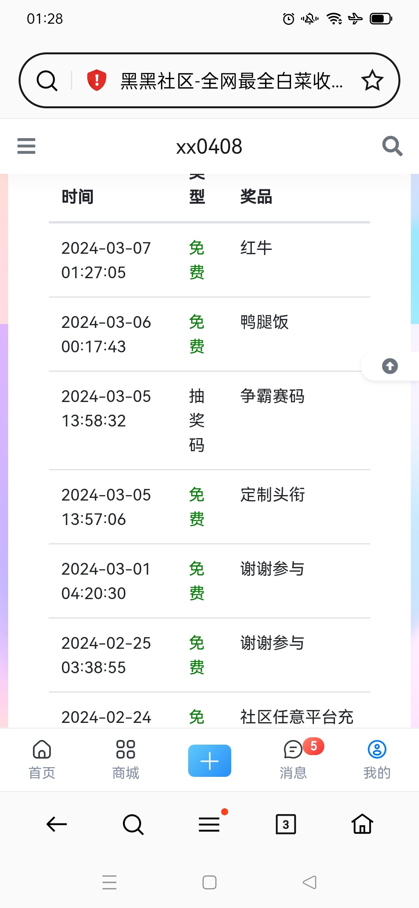This screenshot has height=908, width=419.
Task: Bookmark page with the star icon
Action: coord(372,80)
